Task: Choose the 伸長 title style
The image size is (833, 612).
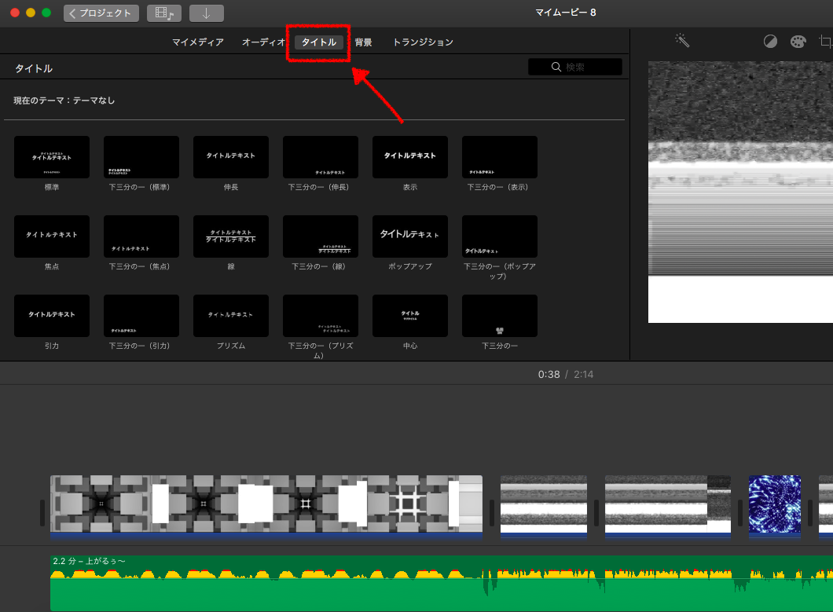Action: pyautogui.click(x=230, y=157)
